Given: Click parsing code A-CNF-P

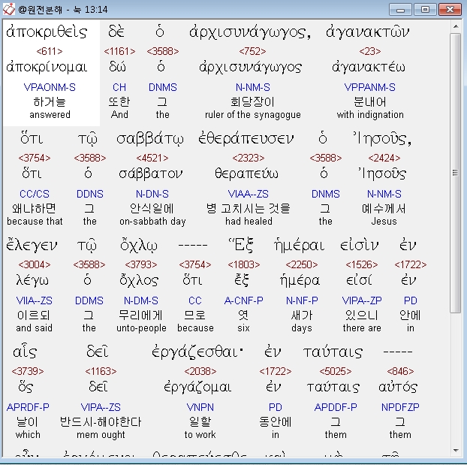Looking at the screenshot, I should coord(243,300).
